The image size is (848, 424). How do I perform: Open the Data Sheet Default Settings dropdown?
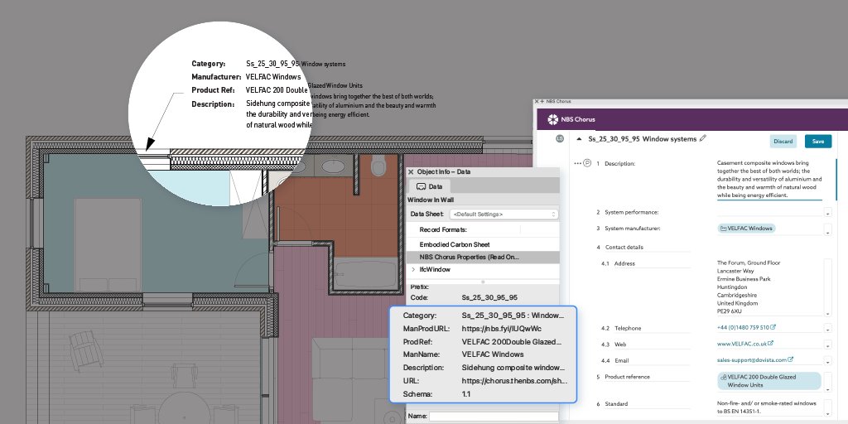click(503, 214)
